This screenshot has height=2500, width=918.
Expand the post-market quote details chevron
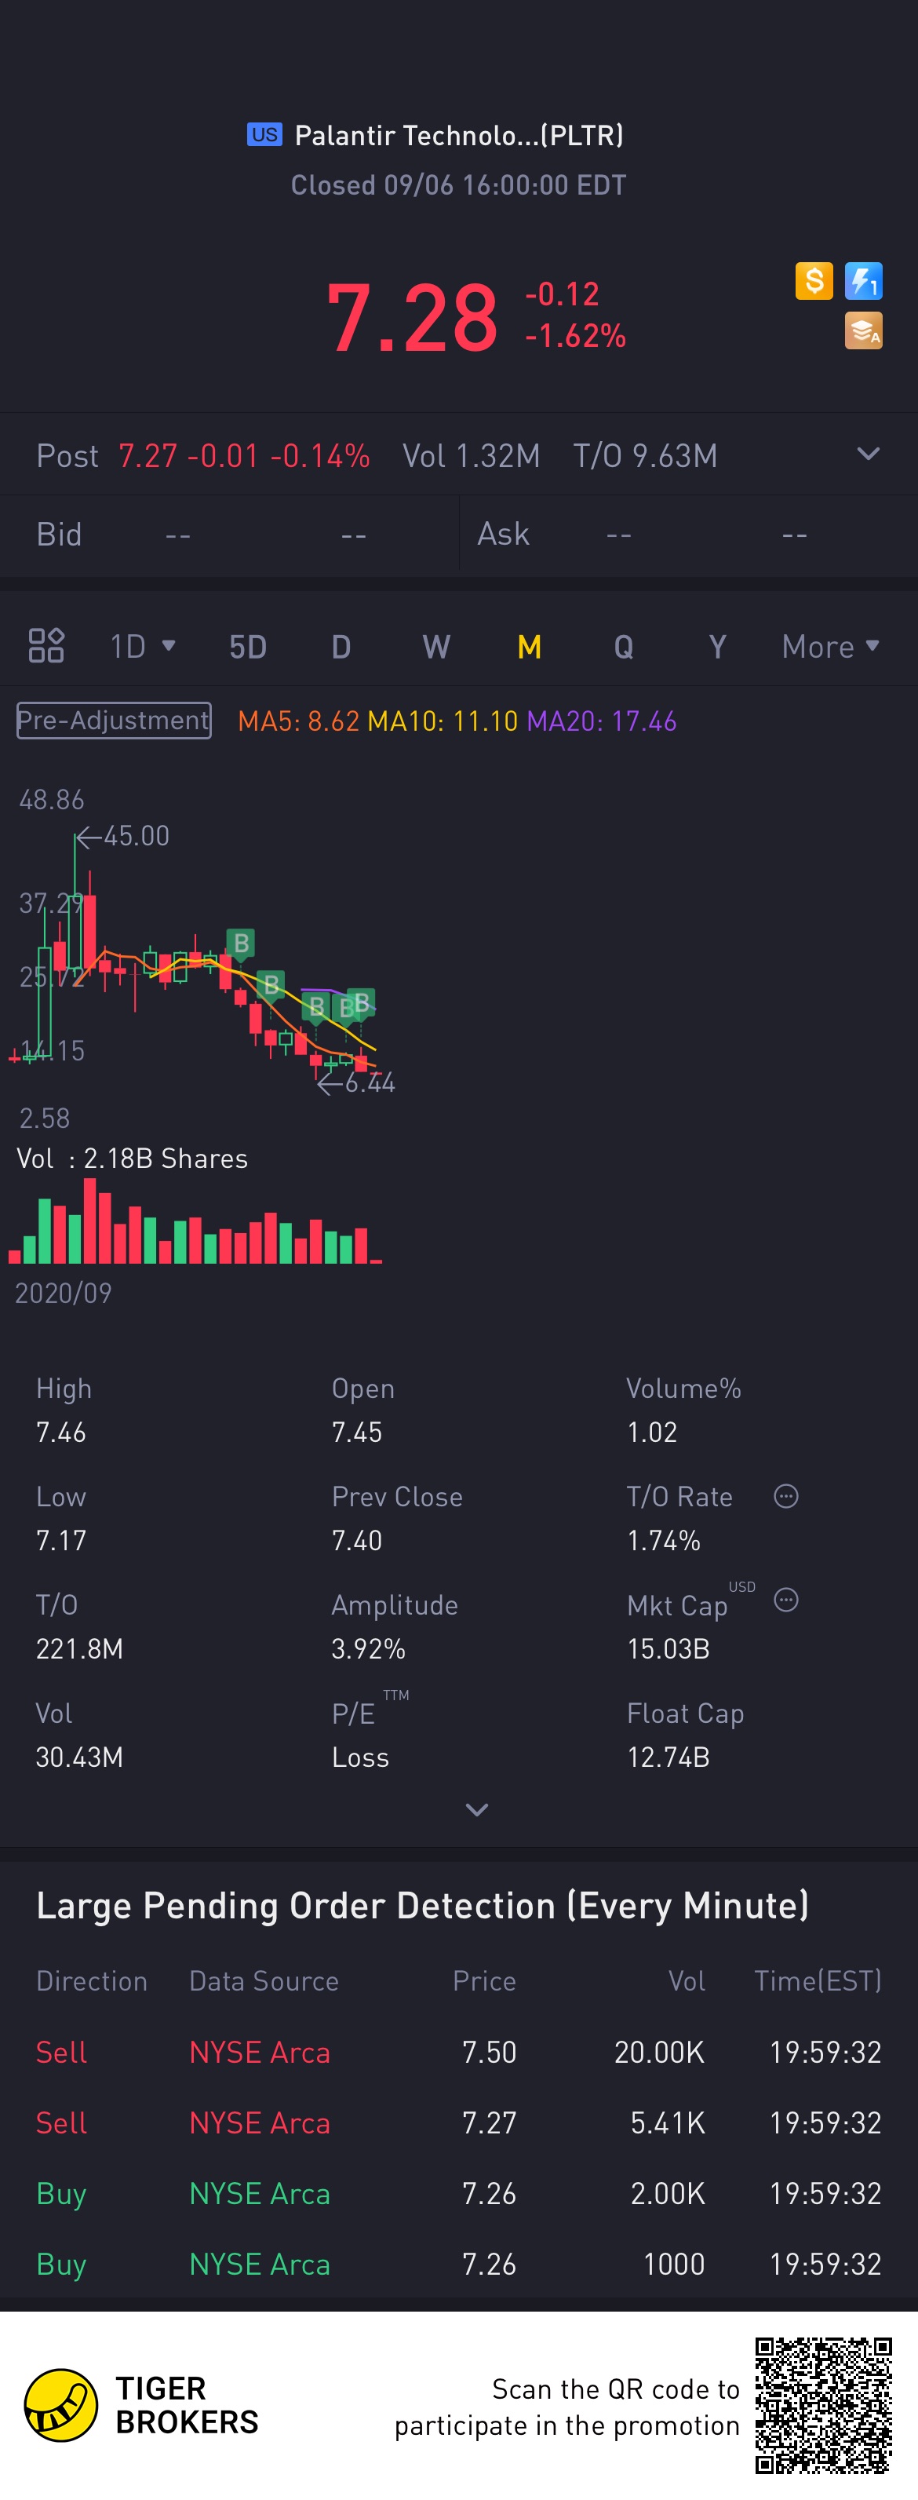coord(869,454)
